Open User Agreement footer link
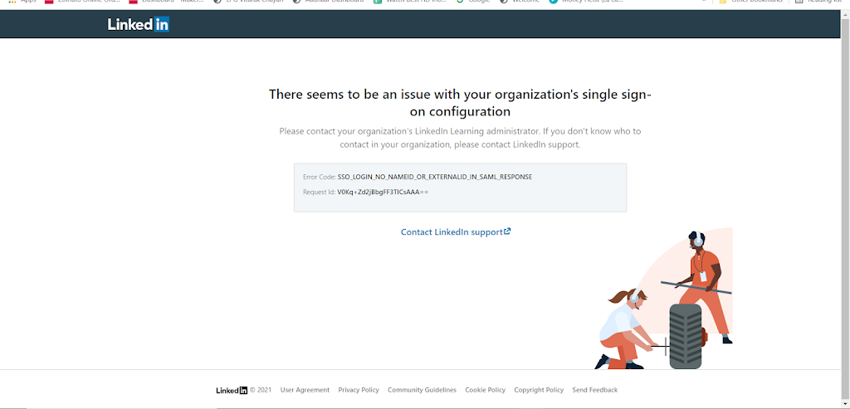The width and height of the screenshot is (850, 409). (x=305, y=390)
